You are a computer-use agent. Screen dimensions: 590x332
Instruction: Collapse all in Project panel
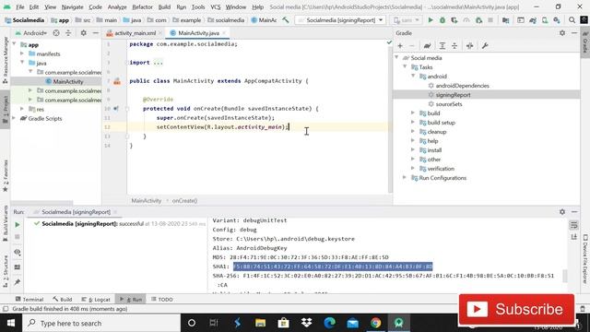point(68,33)
